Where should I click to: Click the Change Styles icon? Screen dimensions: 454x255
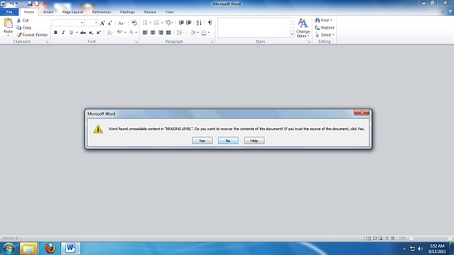(303, 28)
